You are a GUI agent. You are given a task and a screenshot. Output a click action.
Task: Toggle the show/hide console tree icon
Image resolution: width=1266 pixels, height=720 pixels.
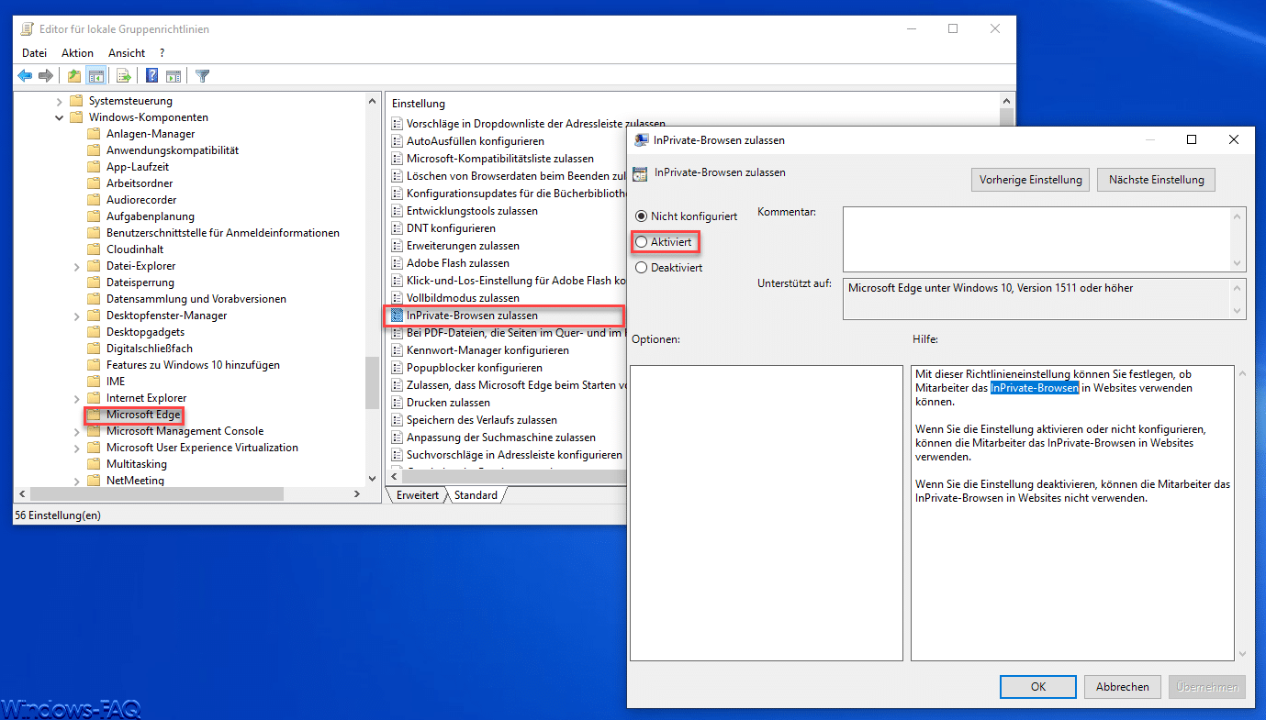(x=95, y=76)
